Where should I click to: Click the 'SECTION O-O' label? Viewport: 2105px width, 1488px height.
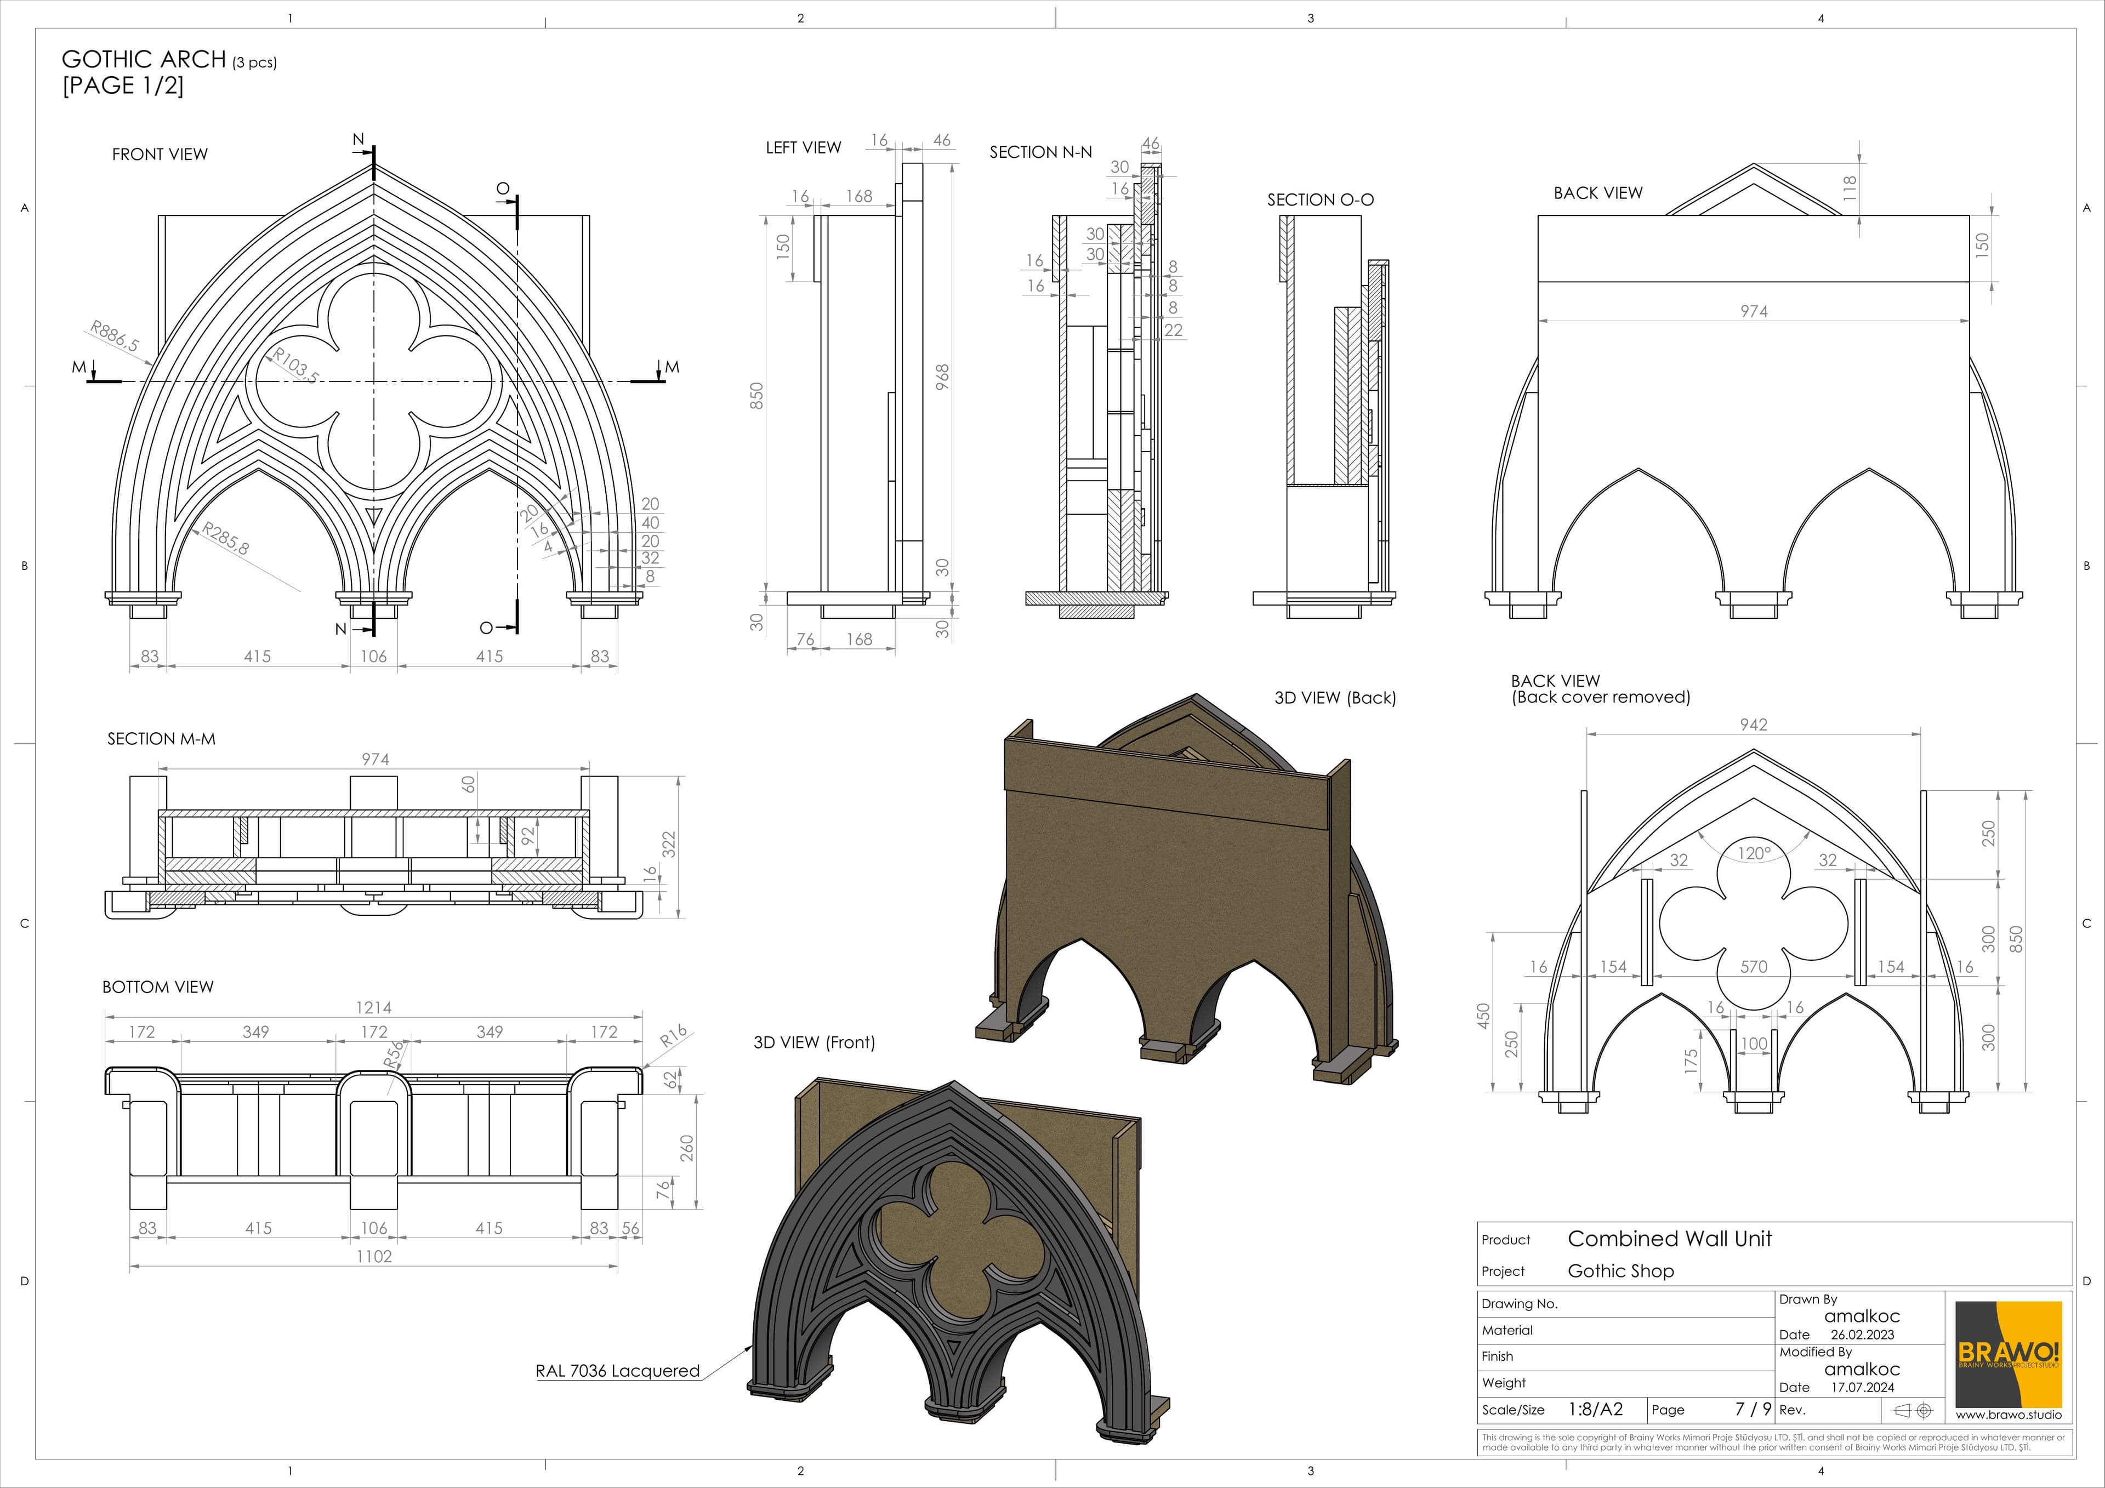tap(1320, 200)
